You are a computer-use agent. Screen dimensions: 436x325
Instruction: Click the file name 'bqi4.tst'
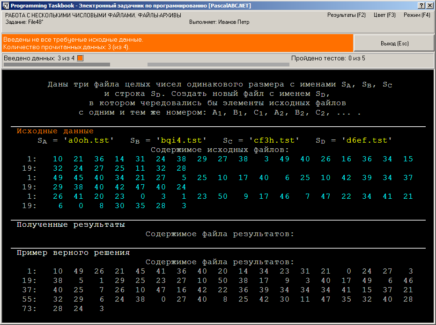click(x=181, y=140)
